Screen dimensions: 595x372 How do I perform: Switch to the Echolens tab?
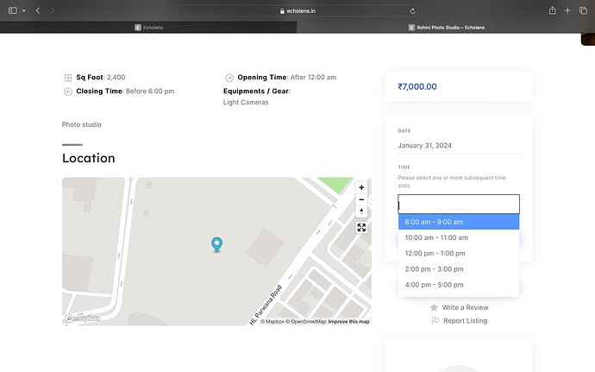click(148, 28)
